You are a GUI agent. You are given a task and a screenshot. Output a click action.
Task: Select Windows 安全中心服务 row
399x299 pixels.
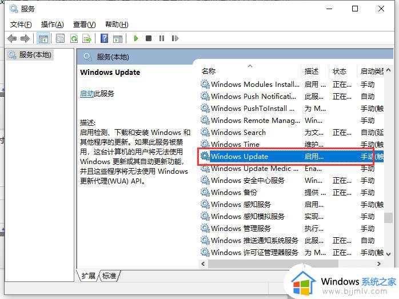[292, 180]
